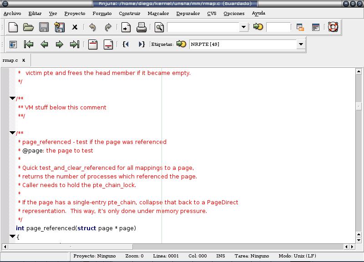Print the file with the printer icon
The width and height of the screenshot is (364, 262).
point(142,27)
